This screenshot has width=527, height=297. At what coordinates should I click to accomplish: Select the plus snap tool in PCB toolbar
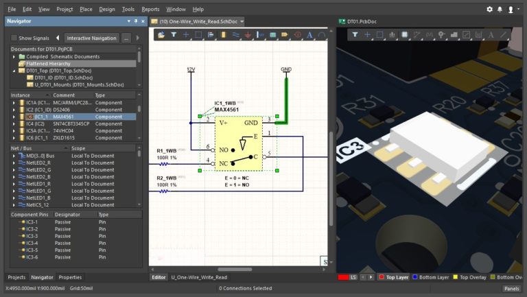(367, 34)
